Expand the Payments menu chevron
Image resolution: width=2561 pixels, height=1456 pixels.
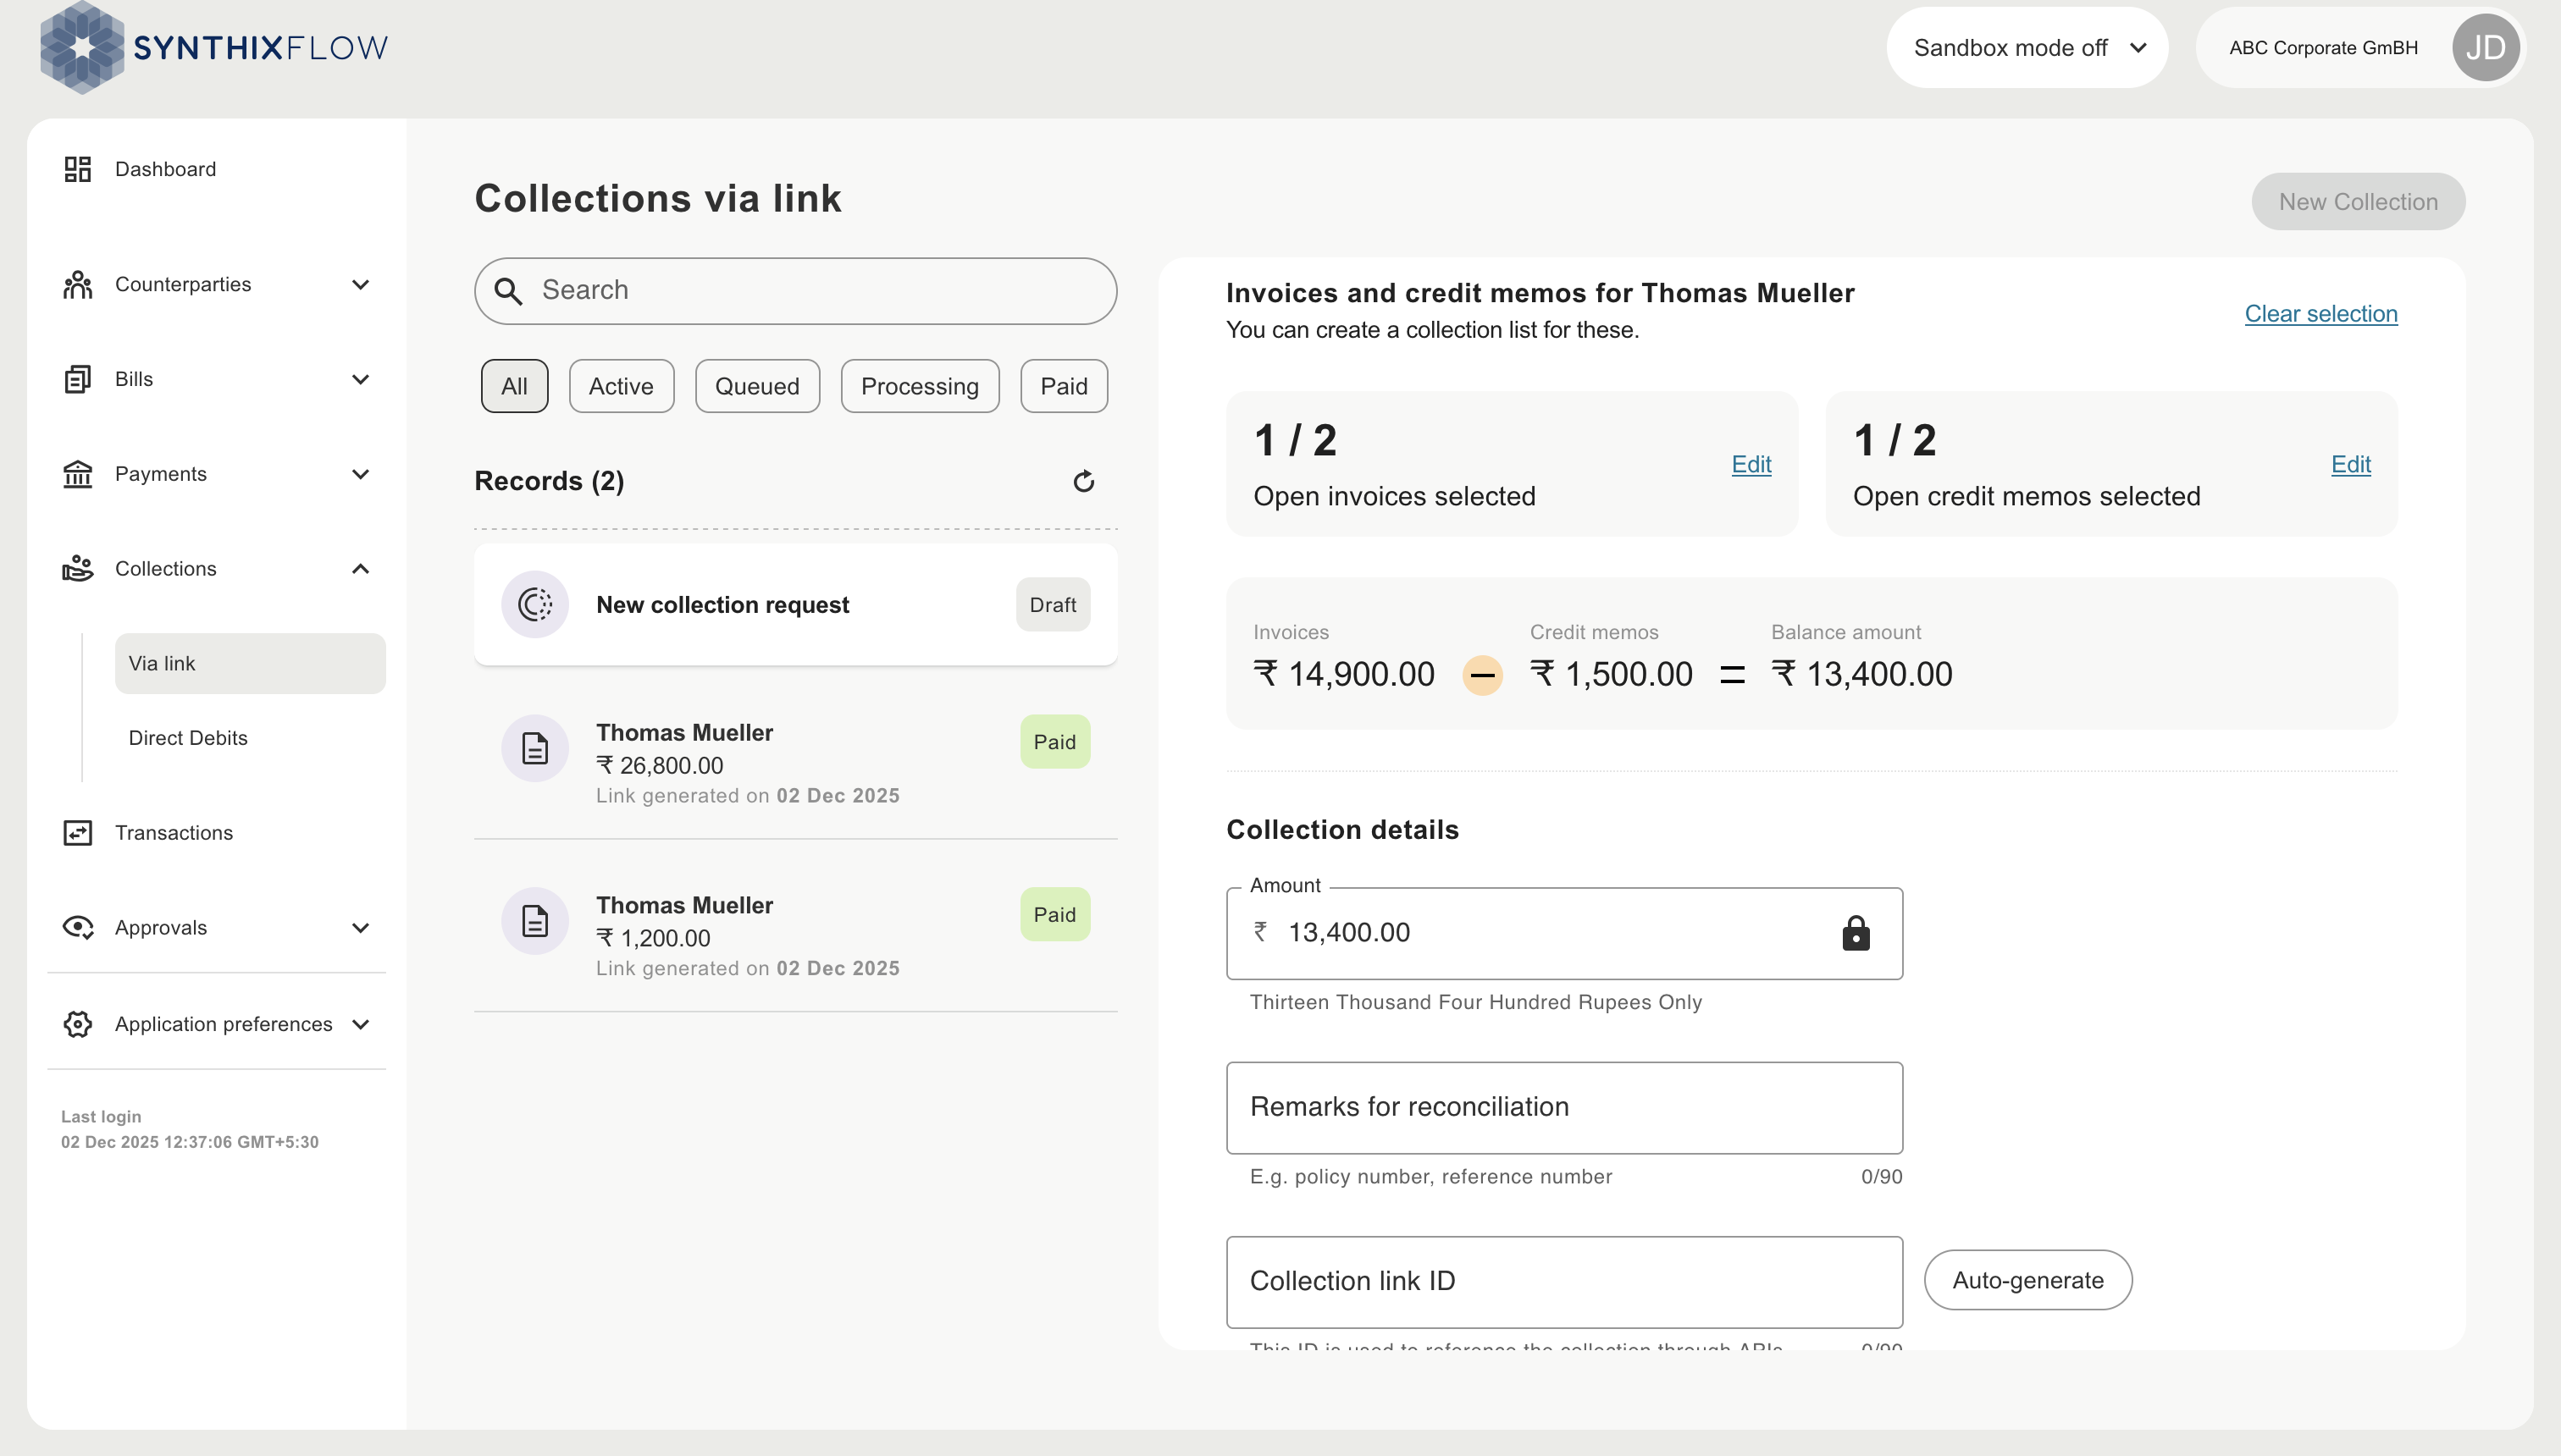pyautogui.click(x=361, y=474)
